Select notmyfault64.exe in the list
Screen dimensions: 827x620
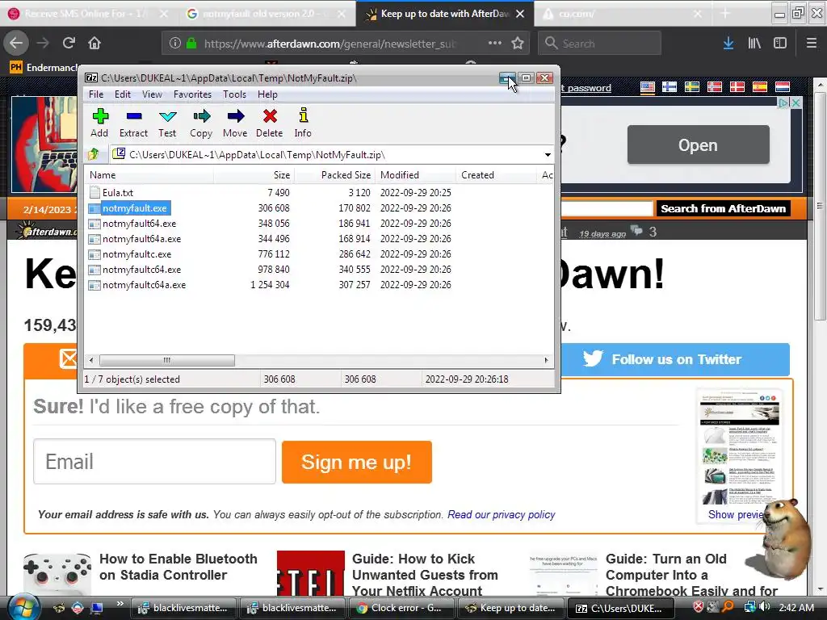pyautogui.click(x=139, y=224)
